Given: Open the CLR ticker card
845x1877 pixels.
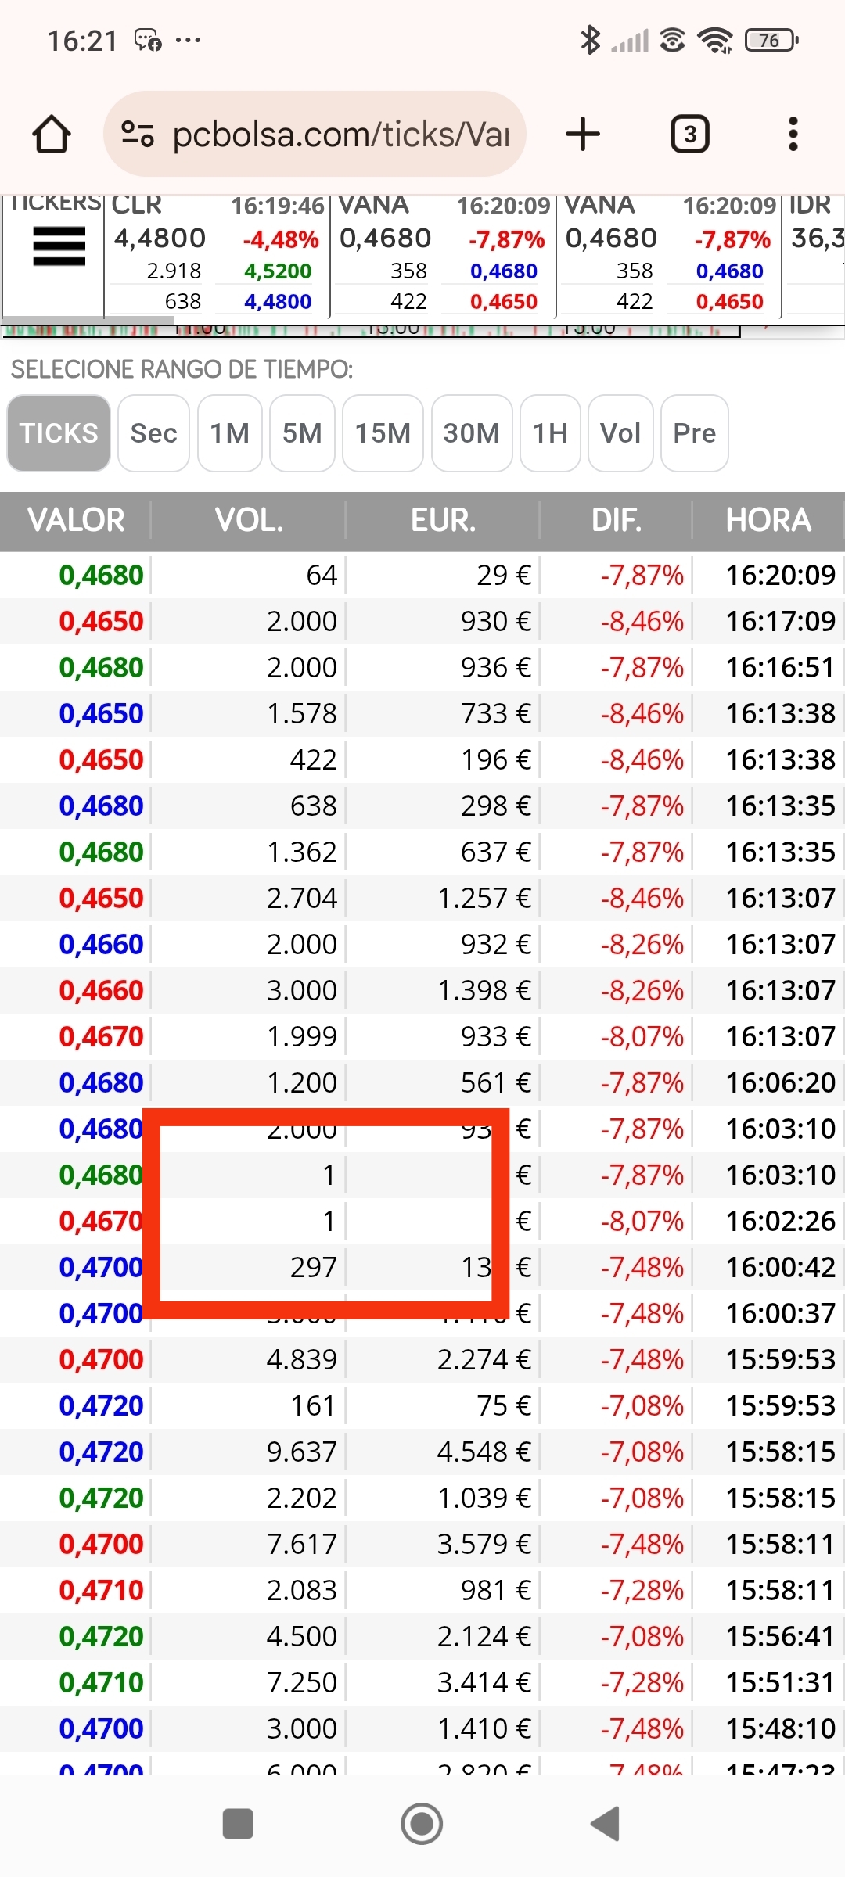Looking at the screenshot, I should click(x=217, y=255).
